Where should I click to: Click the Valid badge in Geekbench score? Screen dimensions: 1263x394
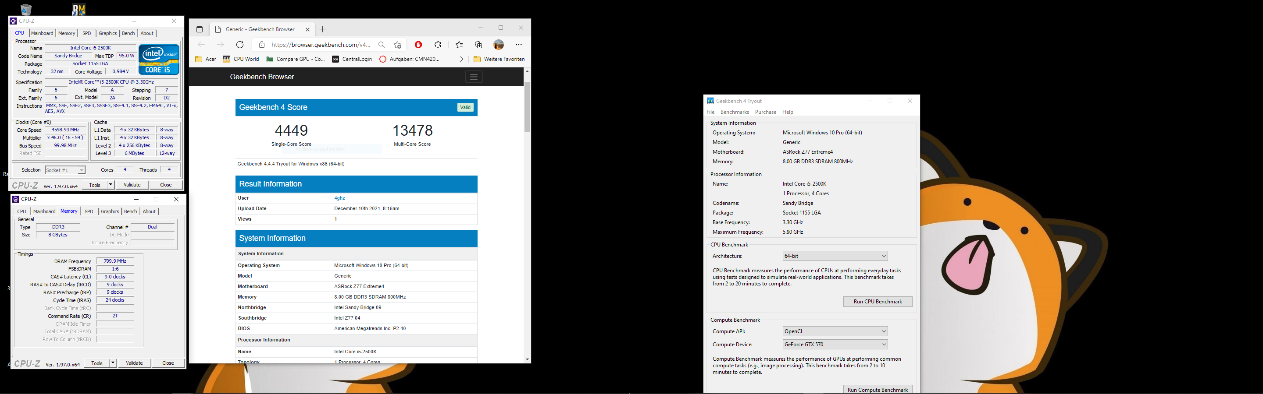tap(465, 107)
